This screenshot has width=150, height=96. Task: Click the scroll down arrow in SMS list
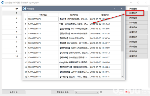(122, 77)
